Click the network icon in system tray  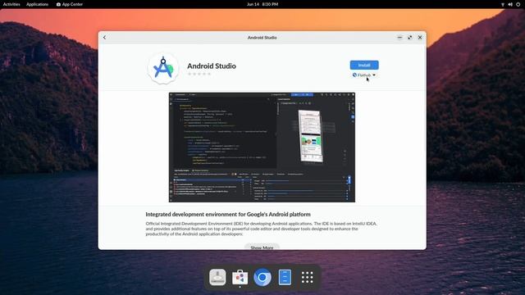[503, 4]
